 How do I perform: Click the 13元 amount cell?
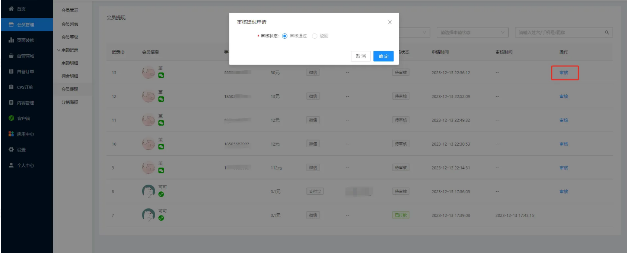pos(275,97)
